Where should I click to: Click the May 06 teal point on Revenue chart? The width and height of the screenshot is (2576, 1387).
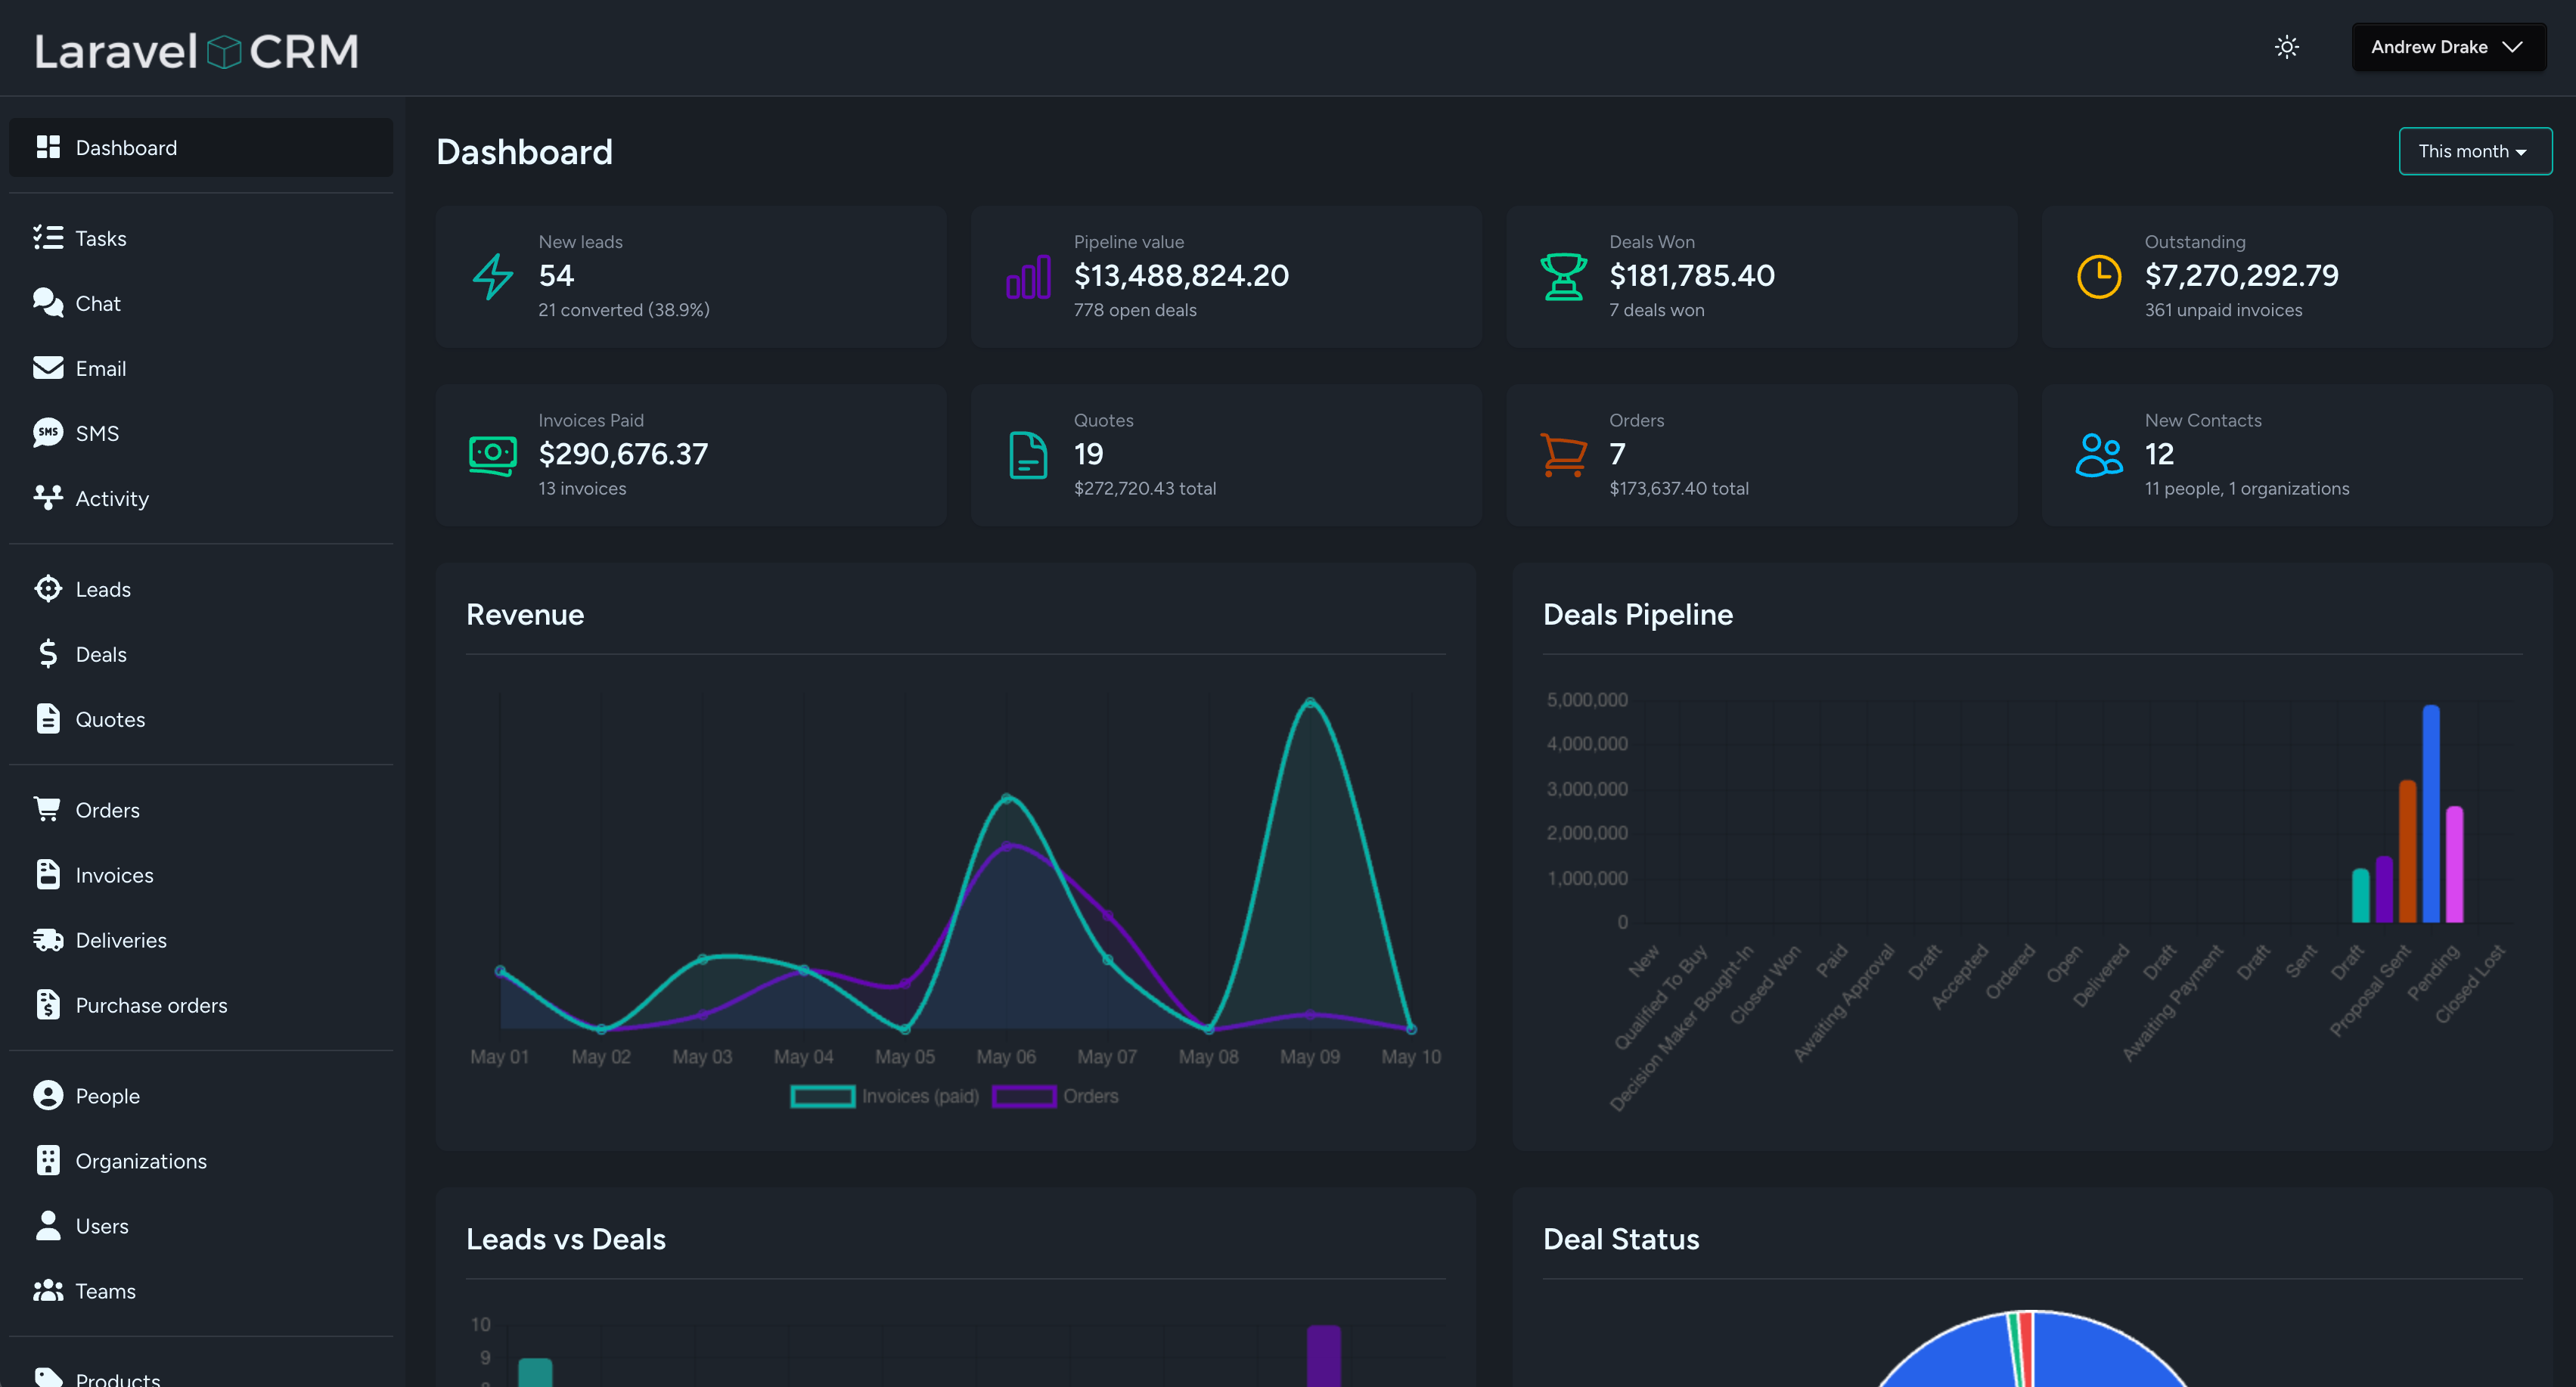(x=1007, y=798)
